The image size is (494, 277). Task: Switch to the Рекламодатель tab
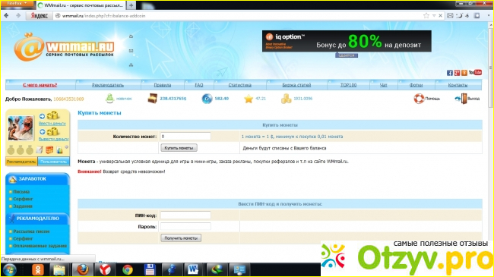[x=21, y=162]
